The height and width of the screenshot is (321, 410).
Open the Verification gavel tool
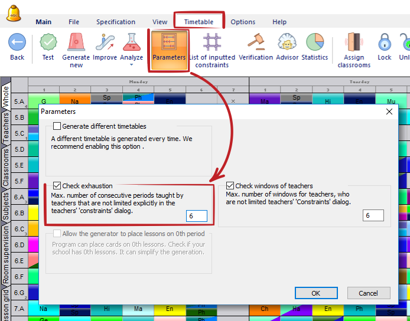pos(256,42)
